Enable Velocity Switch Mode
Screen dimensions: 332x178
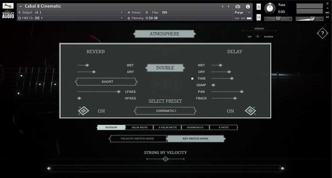coord(137,139)
